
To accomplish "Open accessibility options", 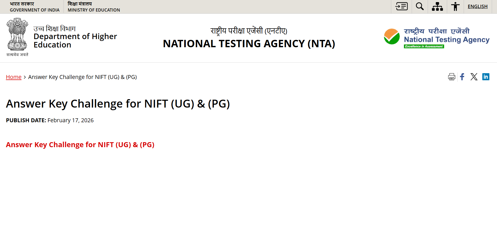I will click(x=455, y=7).
